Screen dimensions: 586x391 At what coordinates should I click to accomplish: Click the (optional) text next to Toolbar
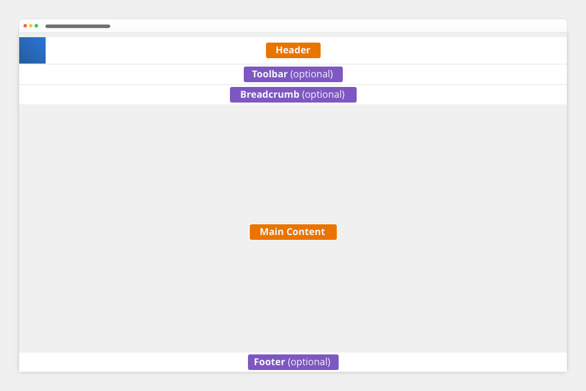click(312, 74)
